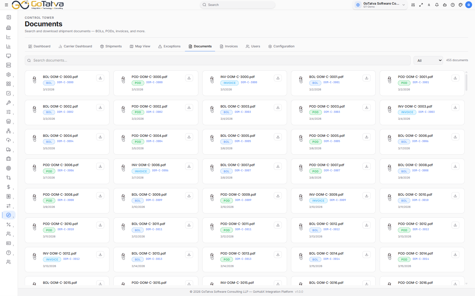Click file name BOL-DOM-C-3007.pdf
475x296 pixels.
click(x=237, y=165)
